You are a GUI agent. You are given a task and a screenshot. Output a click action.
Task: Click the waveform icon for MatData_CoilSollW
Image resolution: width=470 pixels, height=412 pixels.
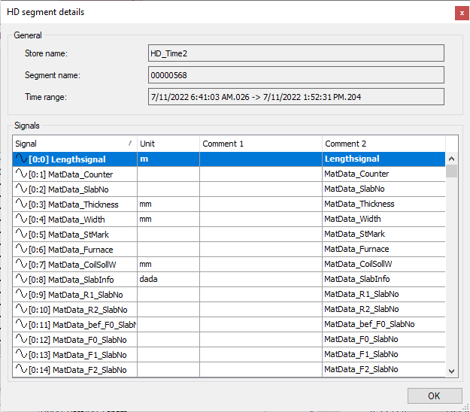[21, 265]
